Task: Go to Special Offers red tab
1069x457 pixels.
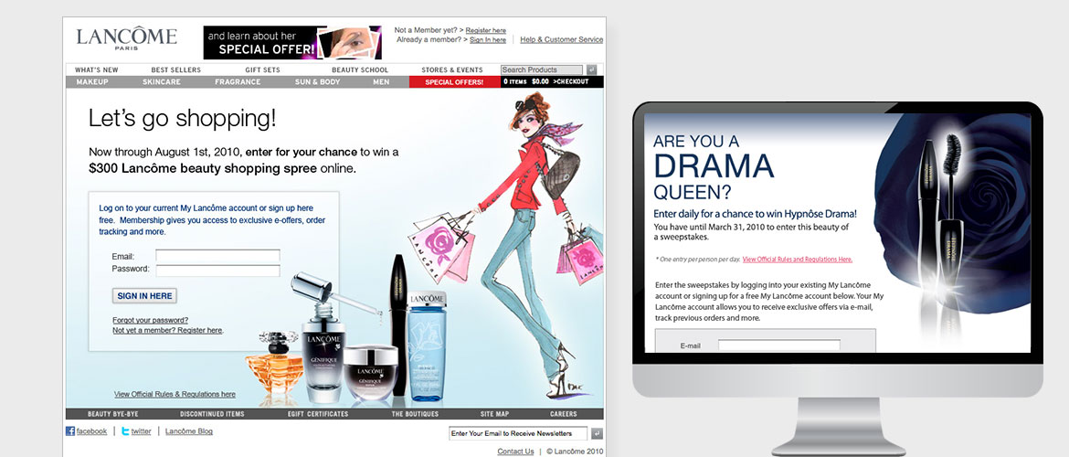Action: 454,82
